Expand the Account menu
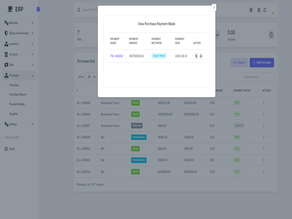 coord(19,54)
